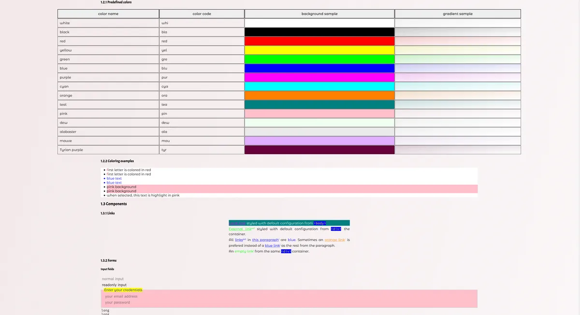
Task: Click the links anchor before this paragraph
Action: pyautogui.click(x=238, y=239)
